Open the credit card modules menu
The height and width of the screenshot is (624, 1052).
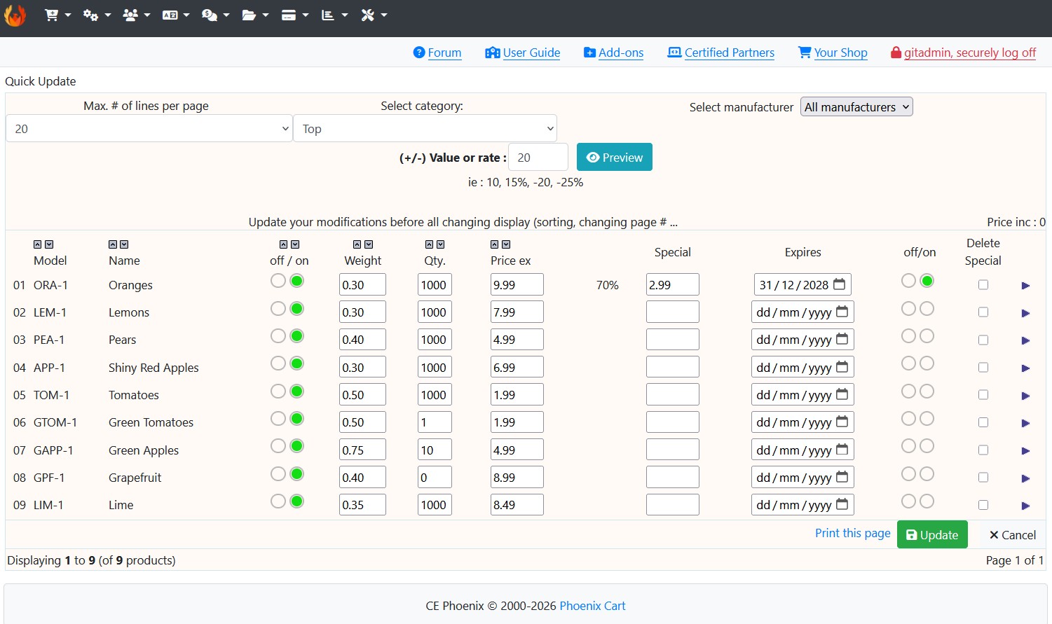click(x=294, y=15)
